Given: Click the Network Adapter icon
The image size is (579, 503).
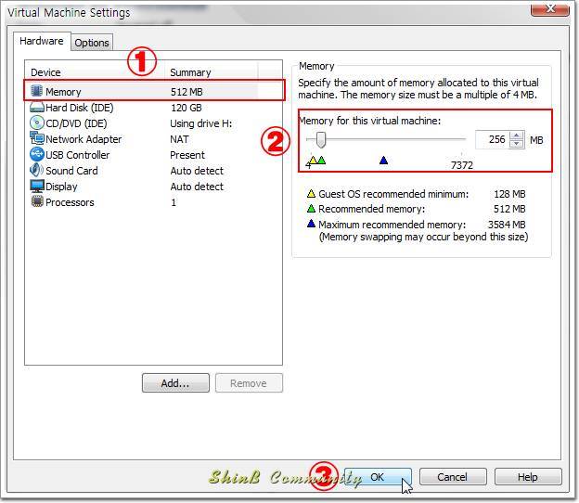Looking at the screenshot, I should 36,138.
